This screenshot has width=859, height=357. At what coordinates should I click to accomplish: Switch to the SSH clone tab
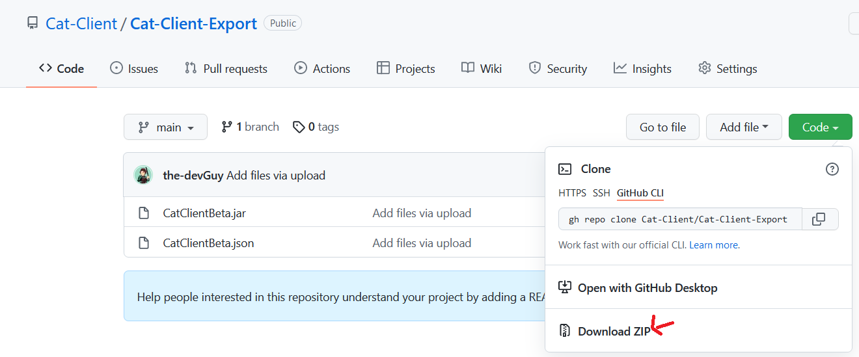(x=601, y=193)
